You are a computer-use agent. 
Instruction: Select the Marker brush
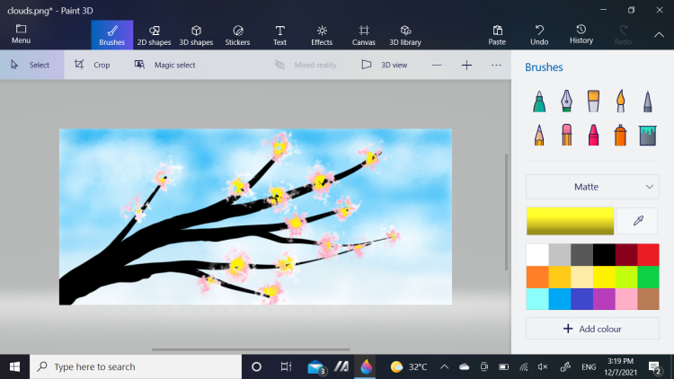(x=539, y=101)
